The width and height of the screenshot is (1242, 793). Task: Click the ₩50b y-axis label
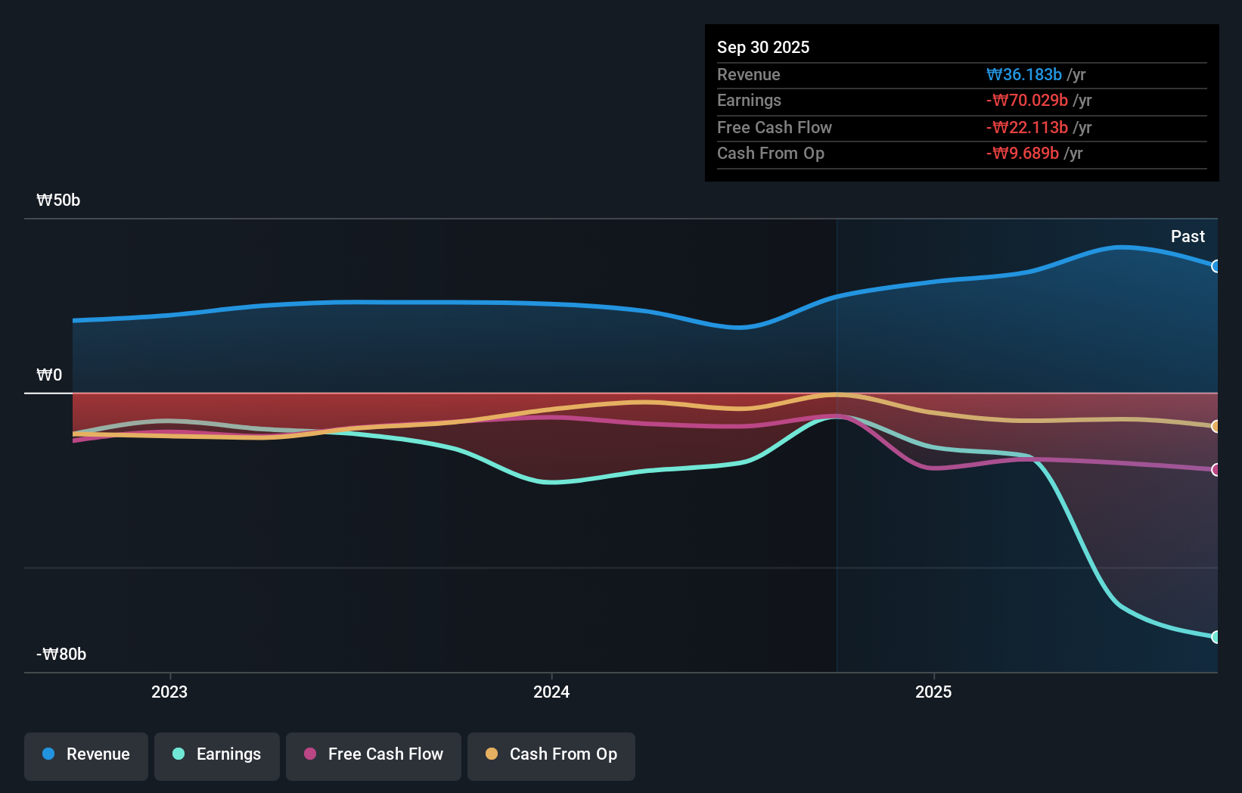click(x=58, y=201)
